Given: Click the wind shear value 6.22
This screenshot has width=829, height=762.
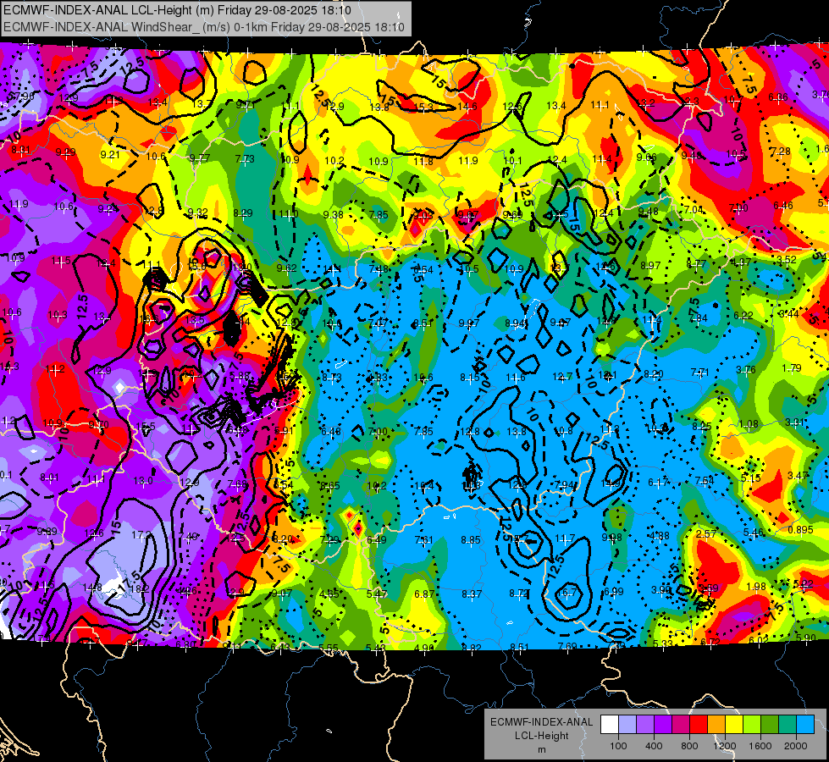Looking at the screenshot, I should (x=743, y=315).
